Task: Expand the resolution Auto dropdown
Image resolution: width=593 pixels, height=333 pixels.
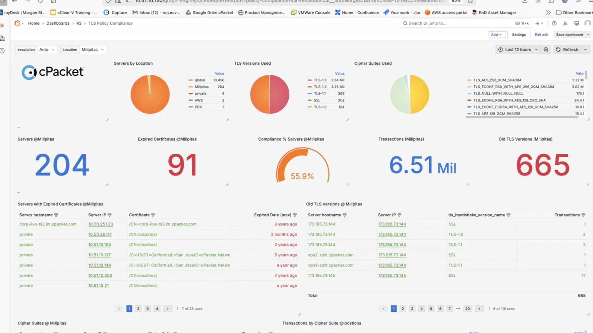Action: tap(46, 49)
